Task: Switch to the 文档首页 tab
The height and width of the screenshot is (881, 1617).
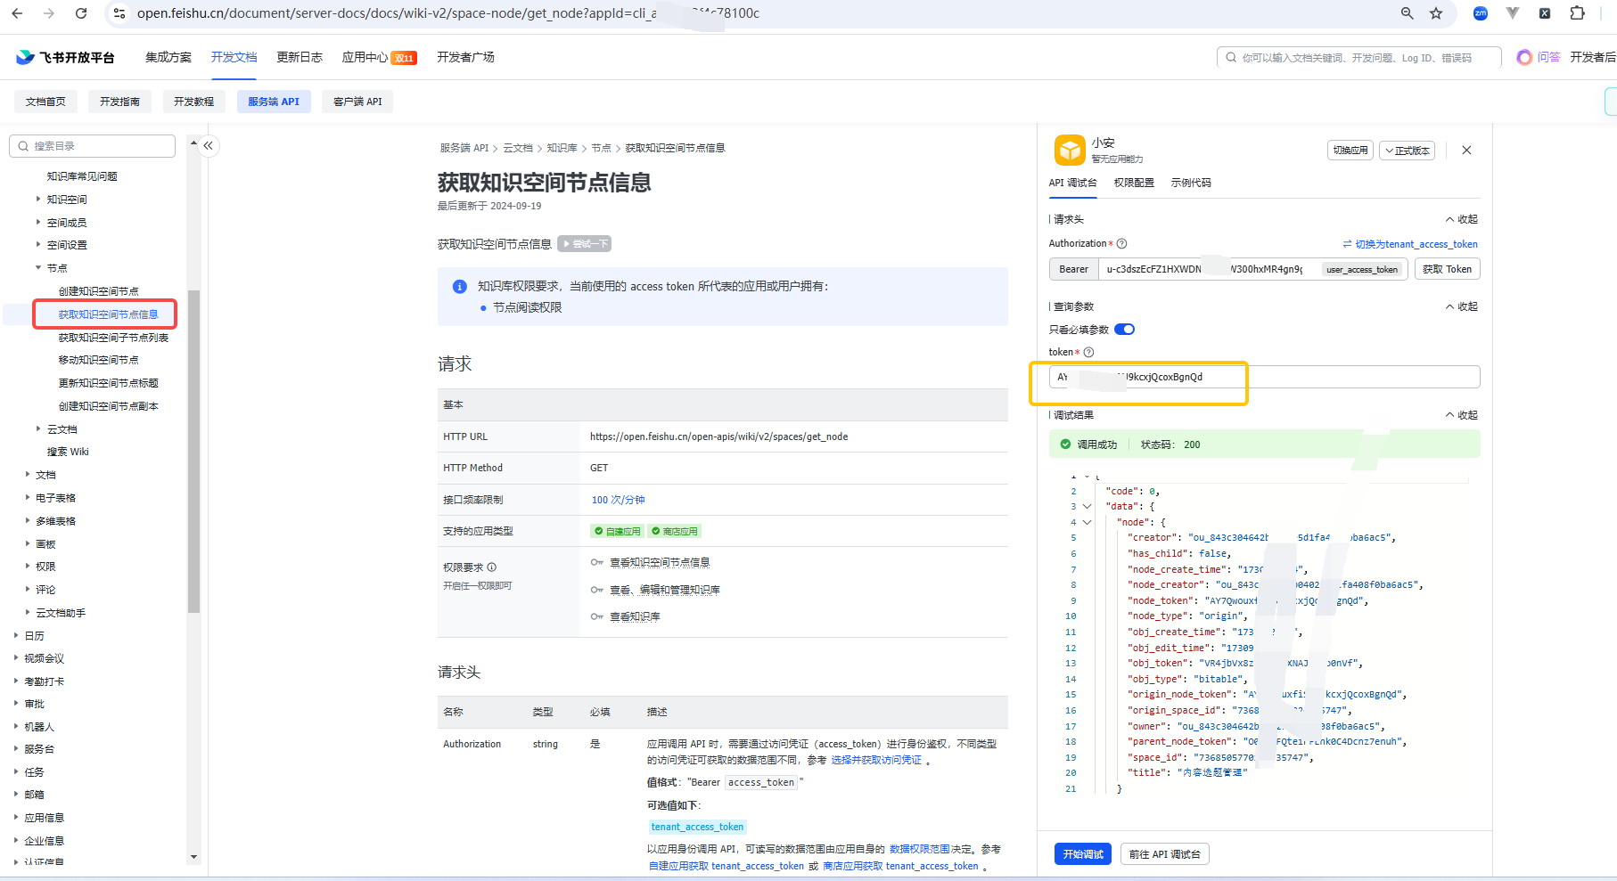Action: (x=45, y=102)
